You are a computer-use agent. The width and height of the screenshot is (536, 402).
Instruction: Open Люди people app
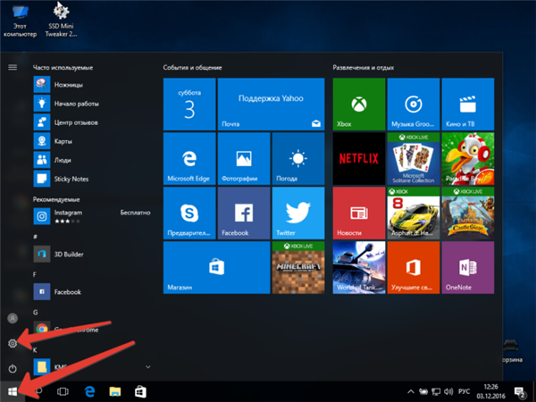(x=92, y=160)
